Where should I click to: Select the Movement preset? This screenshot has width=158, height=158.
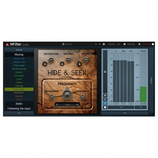19,93
